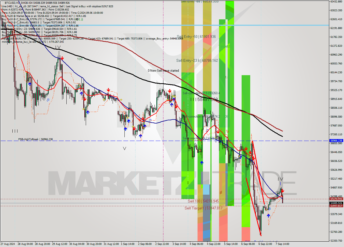
Task: Click '6 Sep 22:00' on time axis
Action: click(265, 244)
